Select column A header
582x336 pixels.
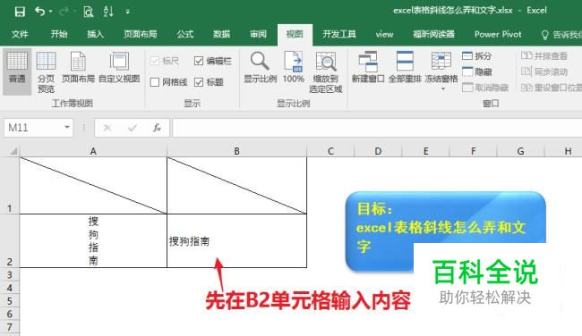[x=93, y=151]
